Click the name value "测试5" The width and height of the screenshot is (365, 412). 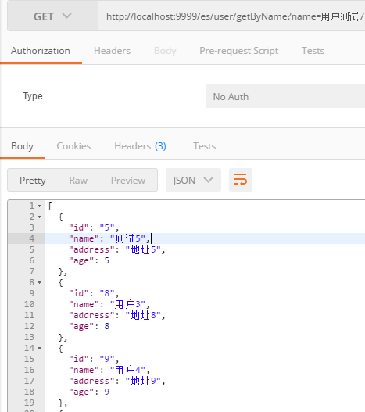point(127,238)
